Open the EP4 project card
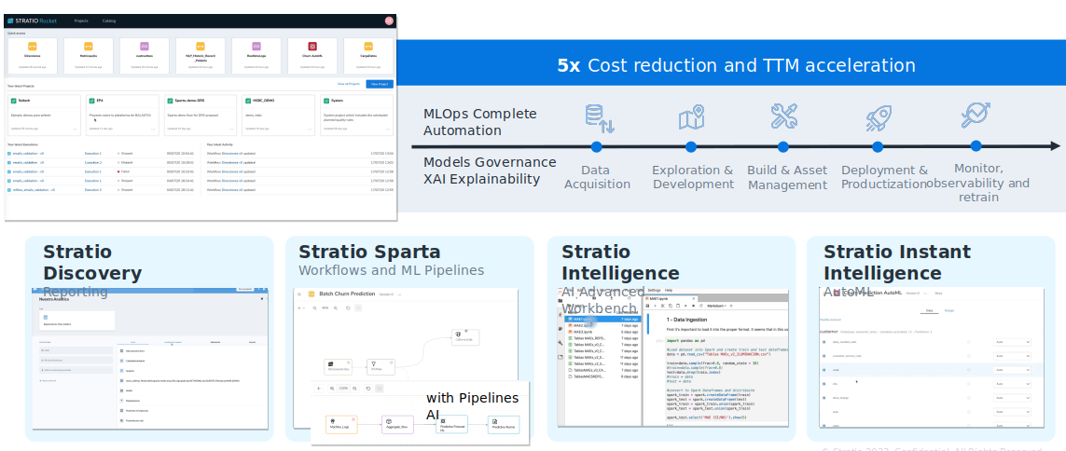1066x451 pixels. [x=122, y=115]
